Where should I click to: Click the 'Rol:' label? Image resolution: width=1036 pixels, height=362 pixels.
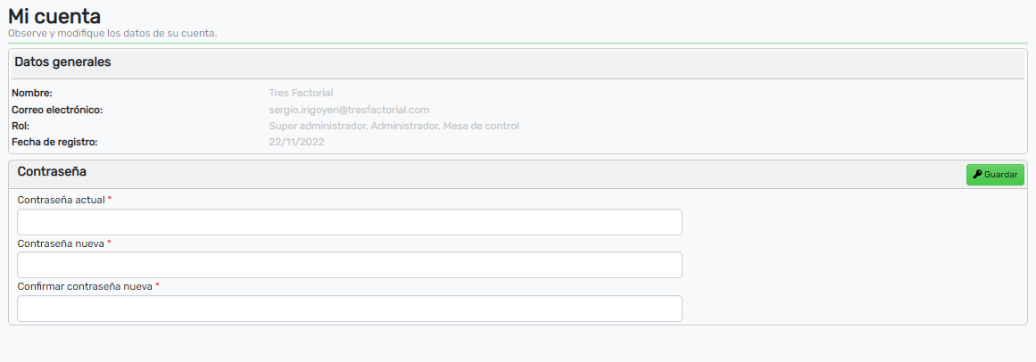click(21, 126)
